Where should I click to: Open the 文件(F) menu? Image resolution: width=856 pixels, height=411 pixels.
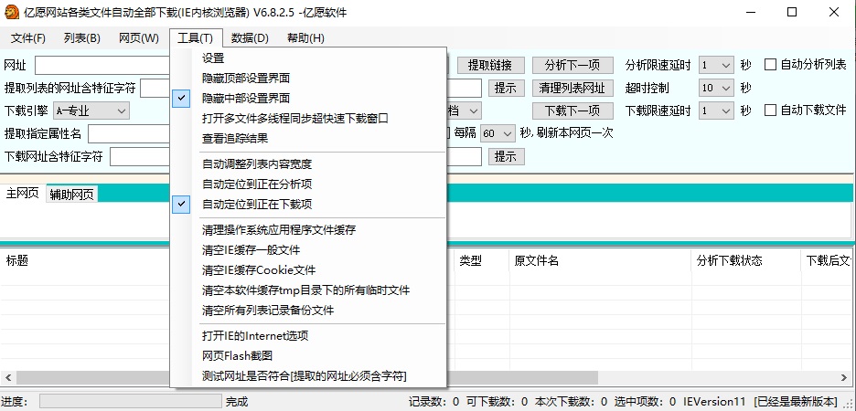(28, 38)
